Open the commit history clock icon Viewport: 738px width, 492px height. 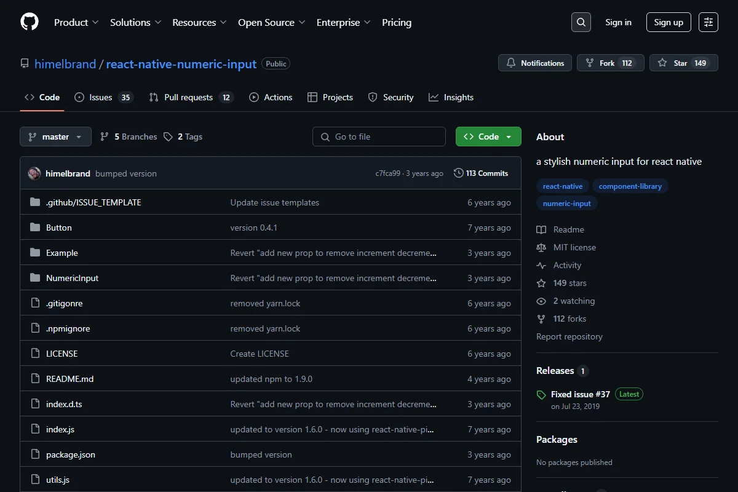pos(458,173)
